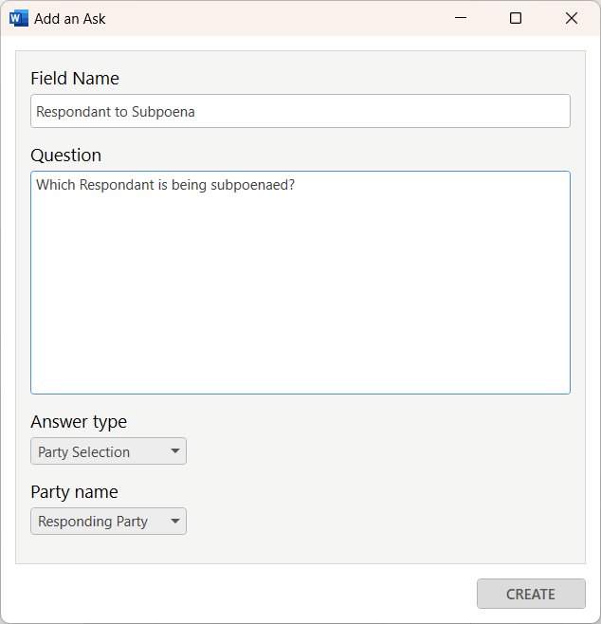Click the word Subpoena in the Field Name box
This screenshot has height=624, width=601.
point(163,112)
